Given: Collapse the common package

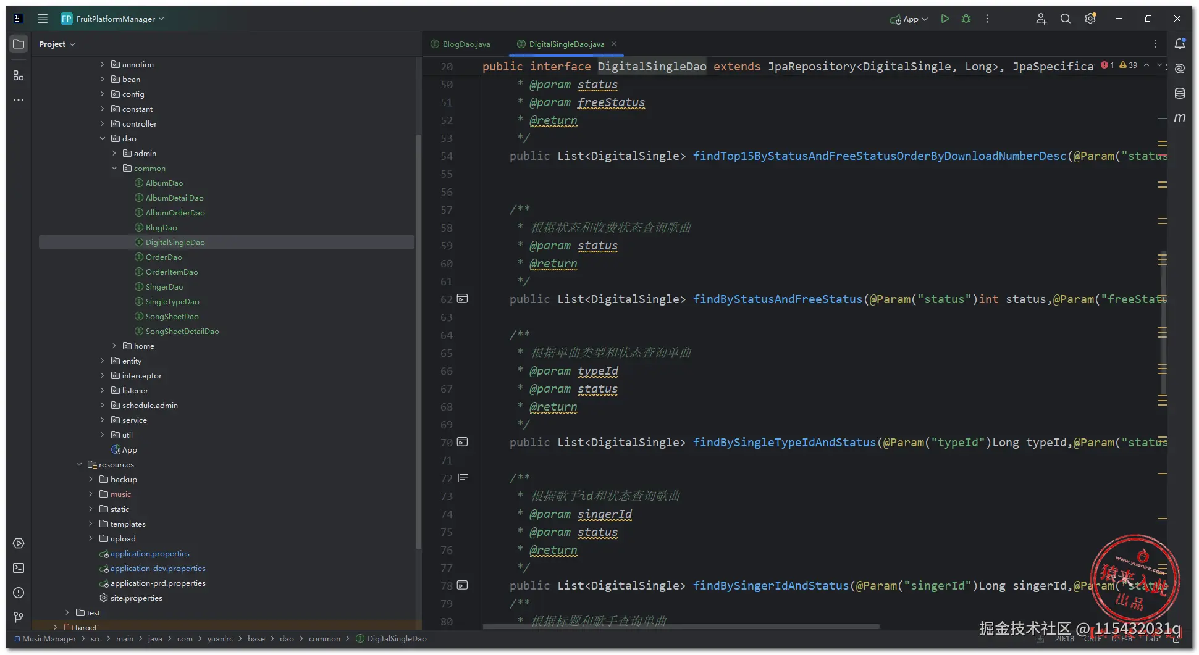Looking at the screenshot, I should pos(114,169).
